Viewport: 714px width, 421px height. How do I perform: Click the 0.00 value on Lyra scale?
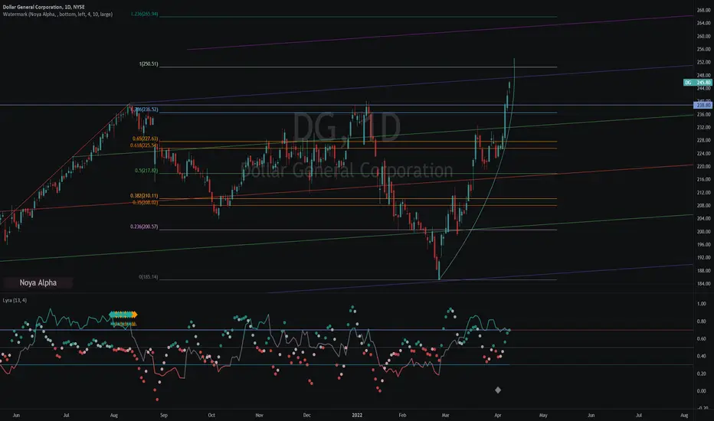pyautogui.click(x=702, y=391)
